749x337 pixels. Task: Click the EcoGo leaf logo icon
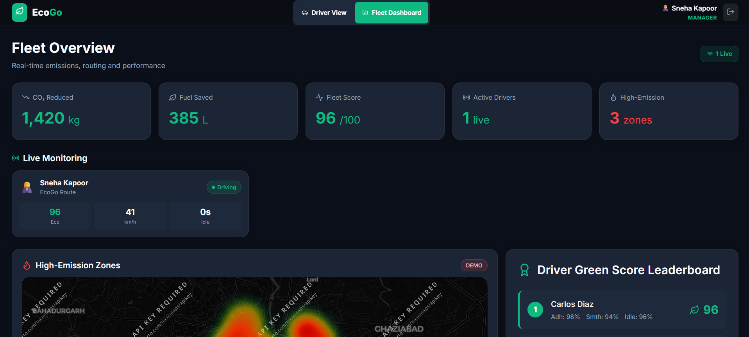20,13
